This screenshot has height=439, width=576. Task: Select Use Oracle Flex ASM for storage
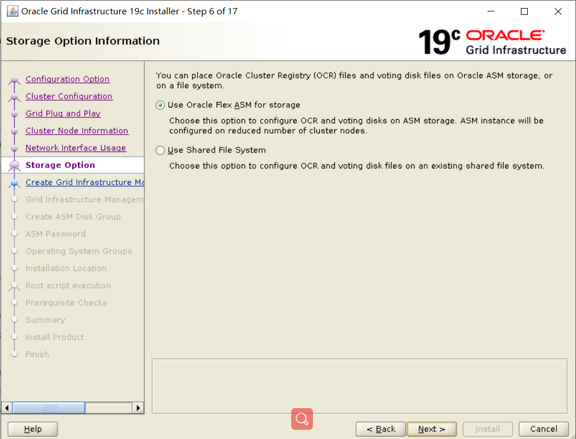(160, 105)
